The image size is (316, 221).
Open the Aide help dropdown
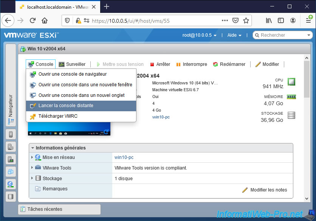pyautogui.click(x=234, y=35)
